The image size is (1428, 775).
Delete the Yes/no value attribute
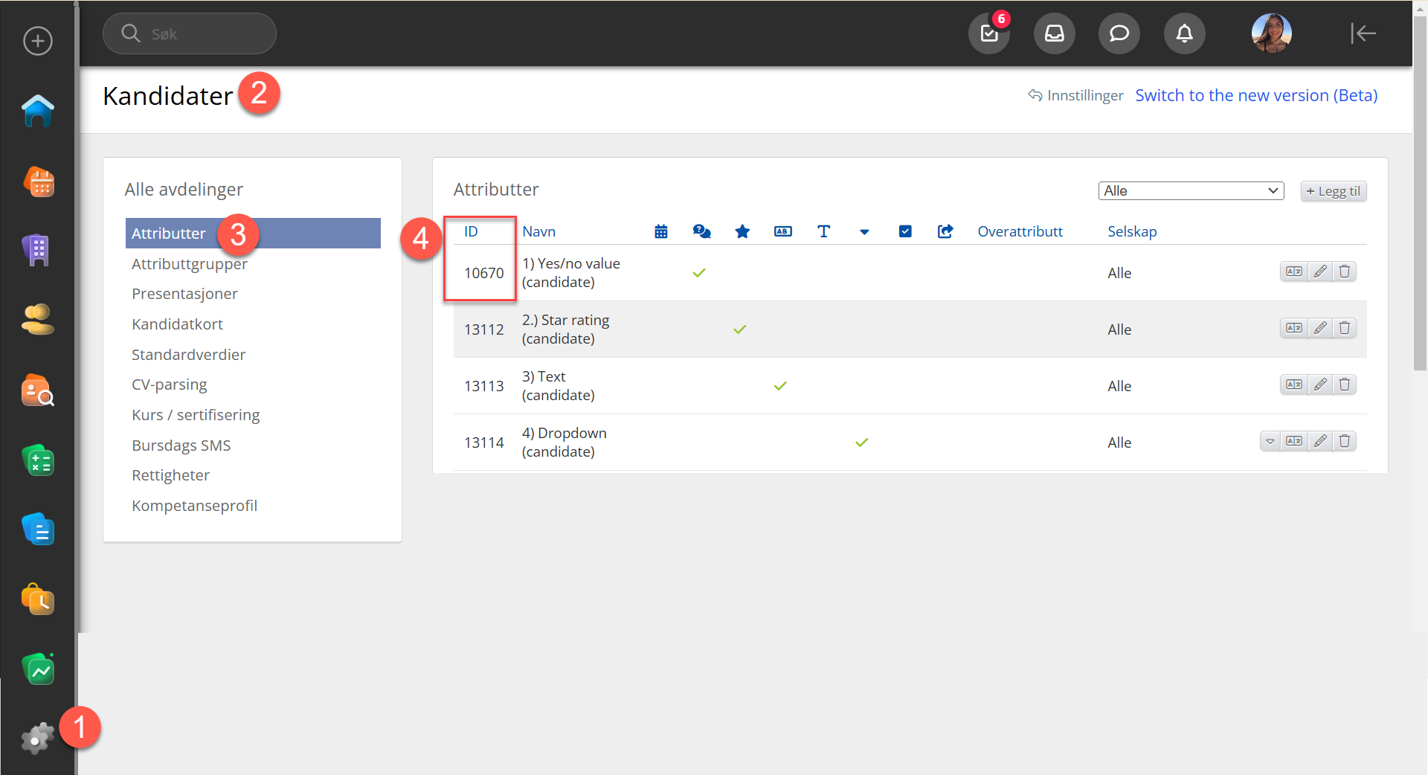click(x=1345, y=271)
